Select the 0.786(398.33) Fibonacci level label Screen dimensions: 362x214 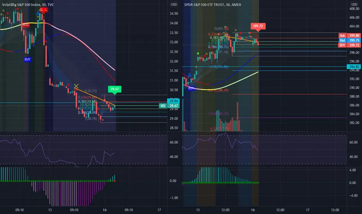coord(218,47)
